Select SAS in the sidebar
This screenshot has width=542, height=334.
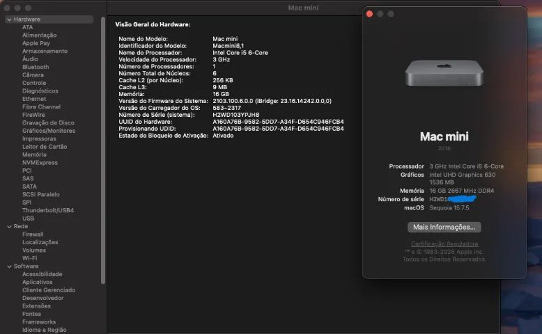coord(28,178)
